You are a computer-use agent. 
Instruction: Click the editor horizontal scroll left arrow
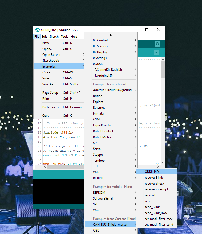pyautogui.click(x=45, y=167)
